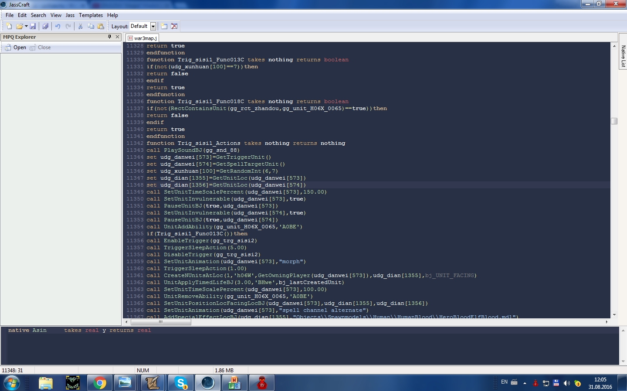This screenshot has height=391, width=627.
Task: Click line 11342 Trig_sisi1_Actions function declaration
Action: (x=246, y=143)
